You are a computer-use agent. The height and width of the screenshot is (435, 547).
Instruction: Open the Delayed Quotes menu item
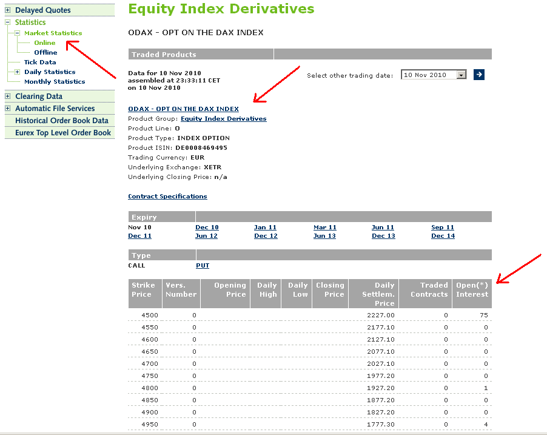click(x=43, y=10)
